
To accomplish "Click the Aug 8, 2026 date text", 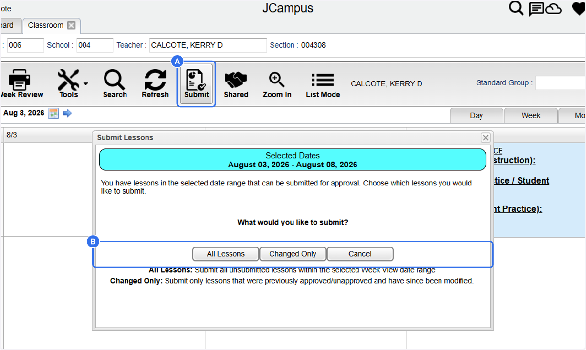I will click(24, 113).
